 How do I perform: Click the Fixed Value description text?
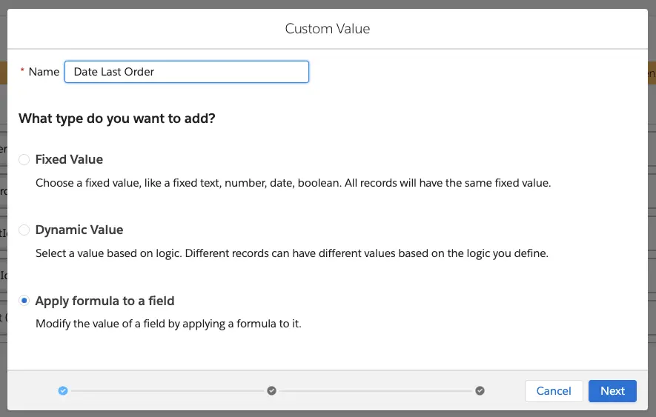293,183
